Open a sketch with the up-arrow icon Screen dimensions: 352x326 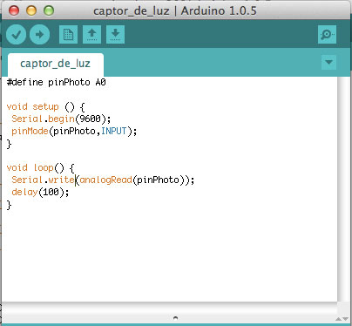point(91,35)
